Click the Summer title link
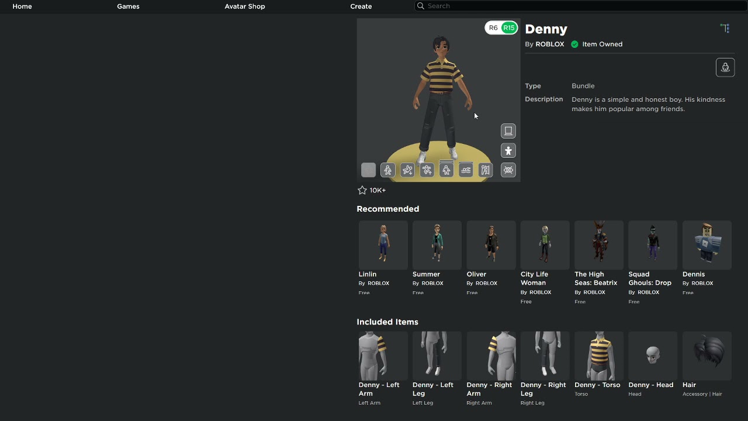The height and width of the screenshot is (421, 748). tap(426, 274)
